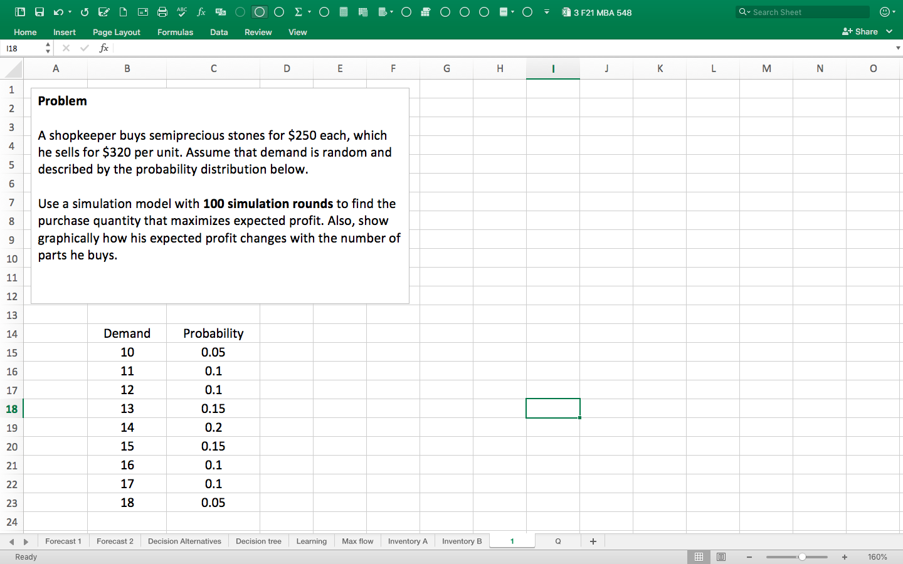
Task: Redo the last undone action
Action: coord(85,11)
